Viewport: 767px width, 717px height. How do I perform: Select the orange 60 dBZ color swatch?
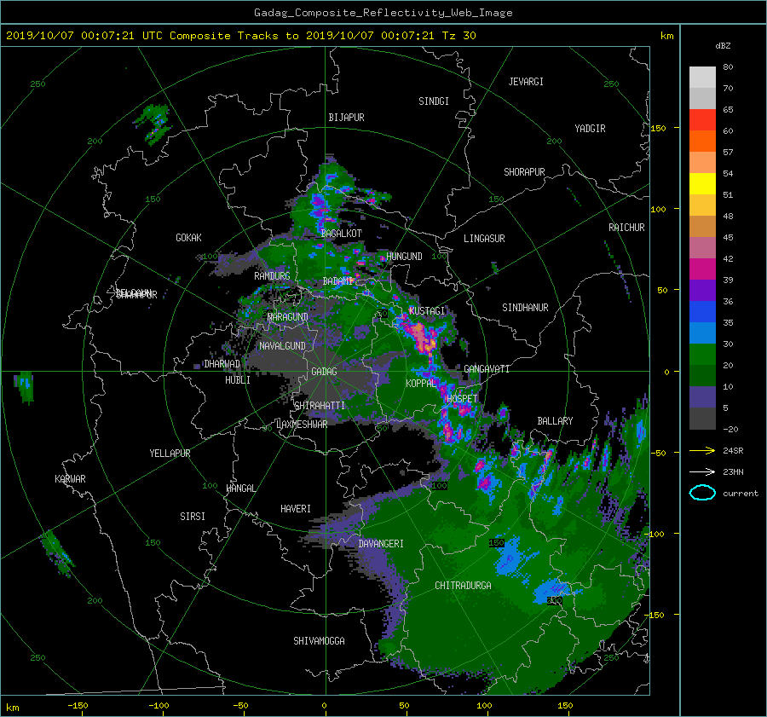coord(702,141)
